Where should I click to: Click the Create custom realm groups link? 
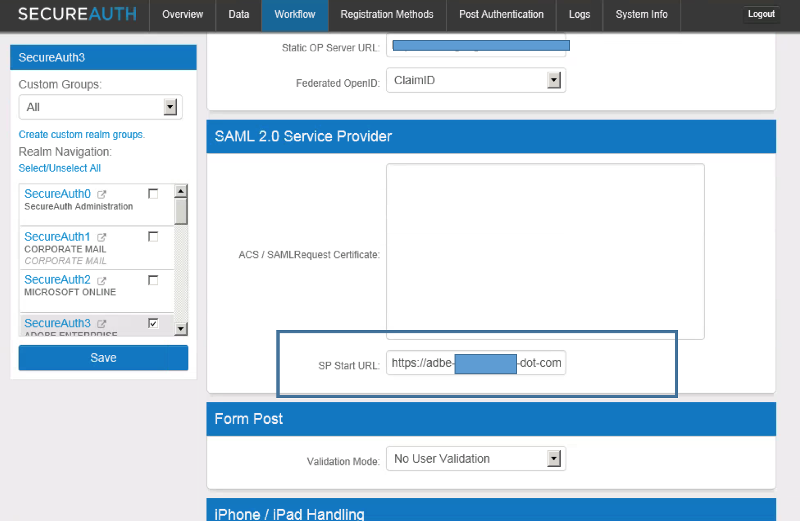pos(82,134)
